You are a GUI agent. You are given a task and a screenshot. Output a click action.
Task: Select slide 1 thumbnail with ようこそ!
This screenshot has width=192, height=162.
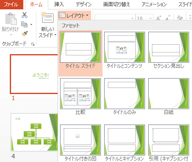pos(34,74)
